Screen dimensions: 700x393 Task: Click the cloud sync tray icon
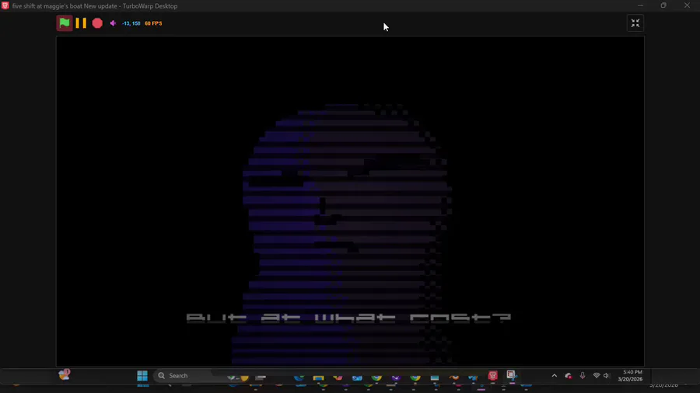(x=569, y=376)
